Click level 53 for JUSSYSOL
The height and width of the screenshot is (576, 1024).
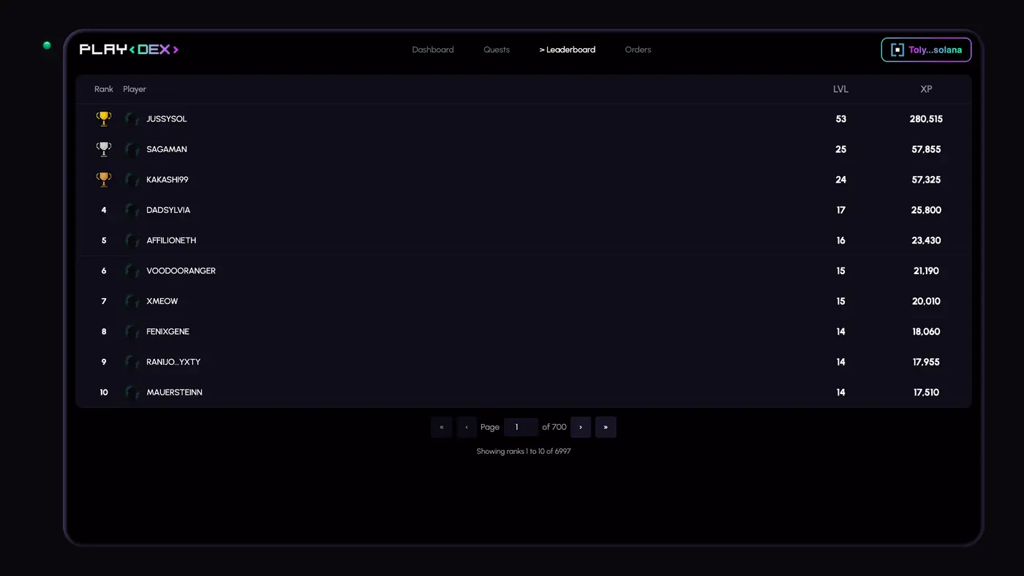841,119
